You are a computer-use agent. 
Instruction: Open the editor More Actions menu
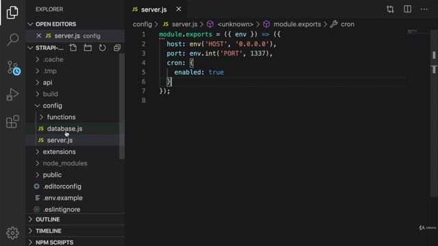[x=424, y=9]
